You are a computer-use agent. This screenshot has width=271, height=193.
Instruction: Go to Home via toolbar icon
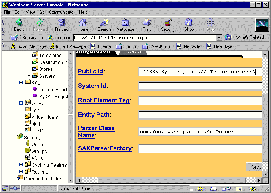(x=83, y=25)
